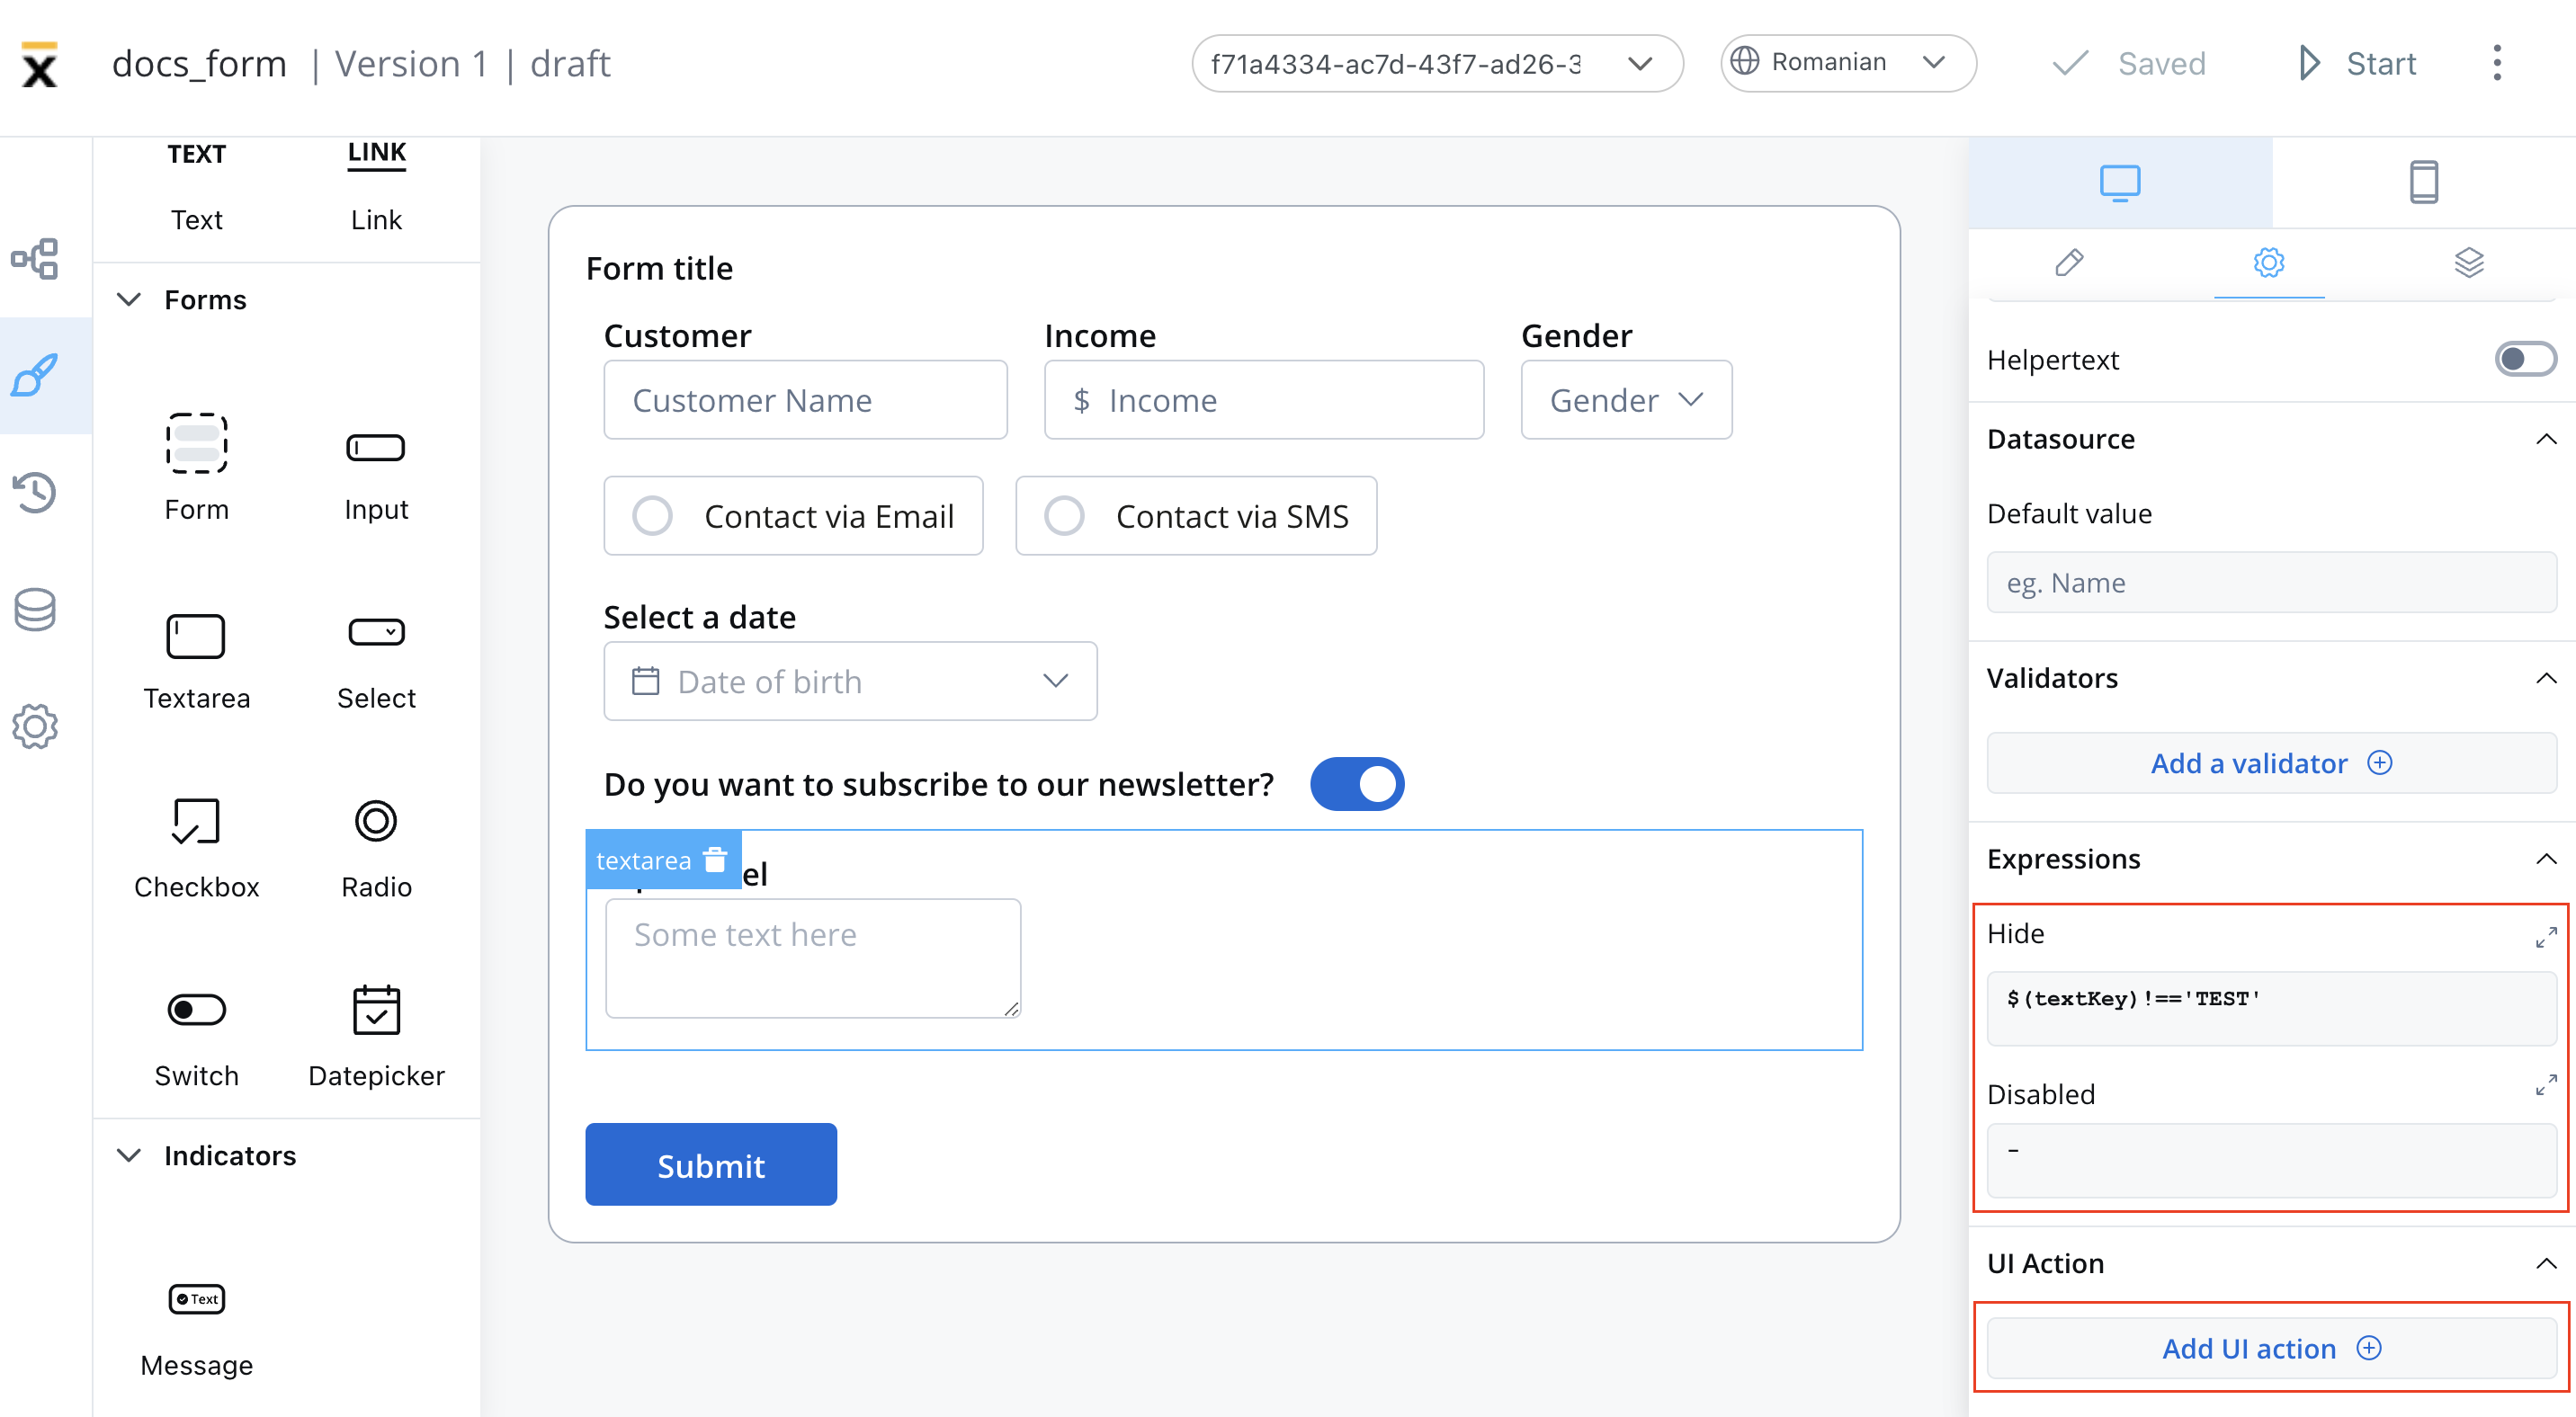Click the Form title text
This screenshot has height=1417, width=2576.
coord(659,268)
